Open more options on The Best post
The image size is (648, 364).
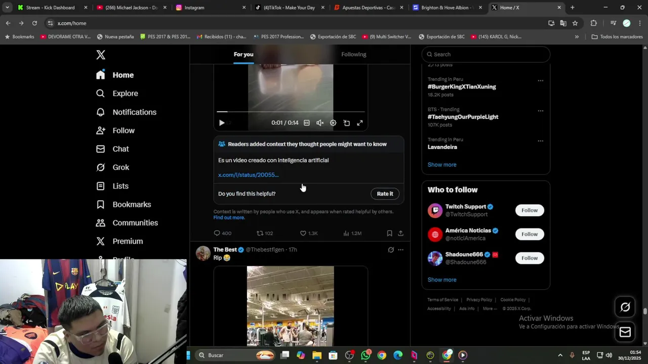[x=400, y=250]
